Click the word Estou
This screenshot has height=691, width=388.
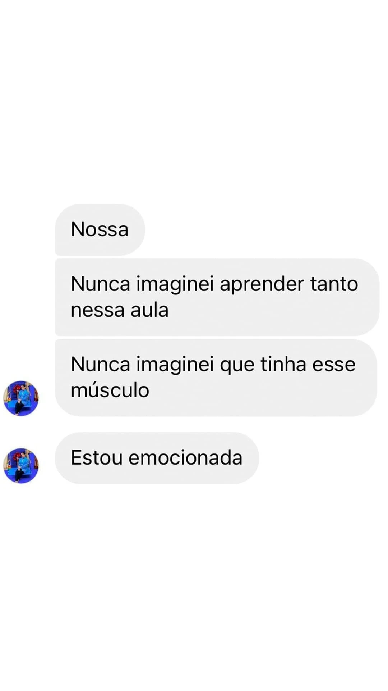tap(97, 458)
